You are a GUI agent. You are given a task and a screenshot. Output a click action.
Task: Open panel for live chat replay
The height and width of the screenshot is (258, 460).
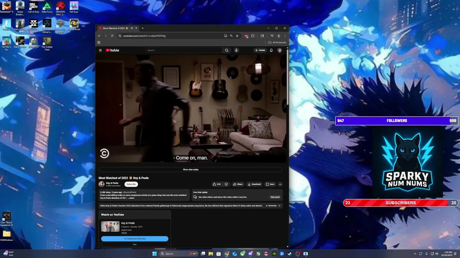pos(275,197)
